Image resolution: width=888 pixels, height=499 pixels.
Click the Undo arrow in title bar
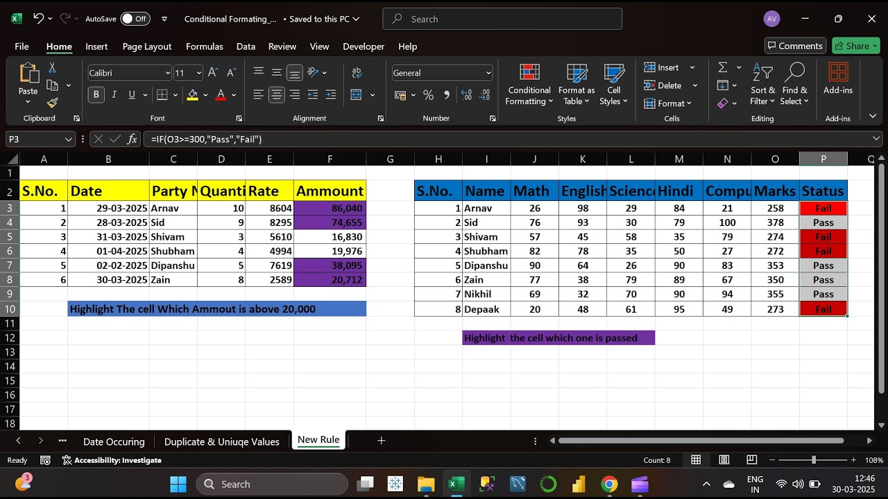click(38, 19)
